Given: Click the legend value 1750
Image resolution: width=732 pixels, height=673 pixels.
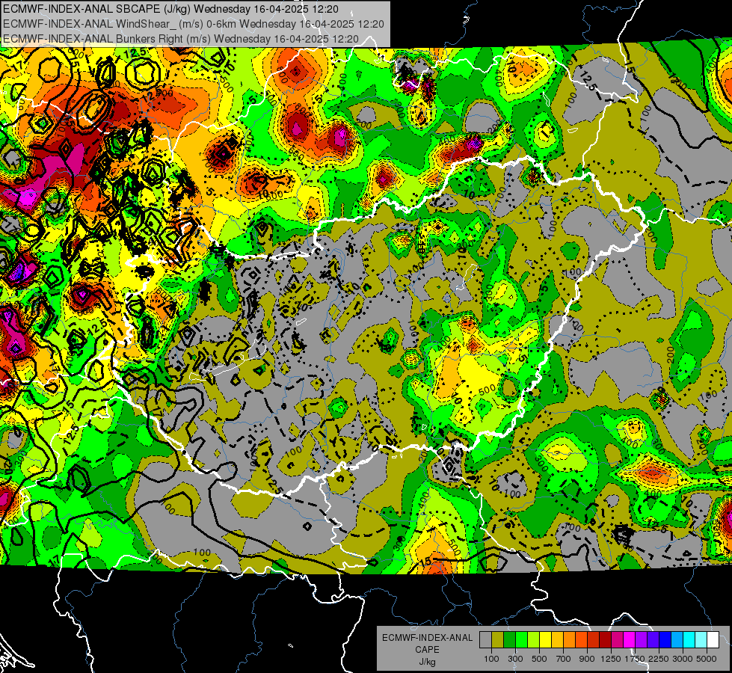Looking at the screenshot, I should pos(635,659).
